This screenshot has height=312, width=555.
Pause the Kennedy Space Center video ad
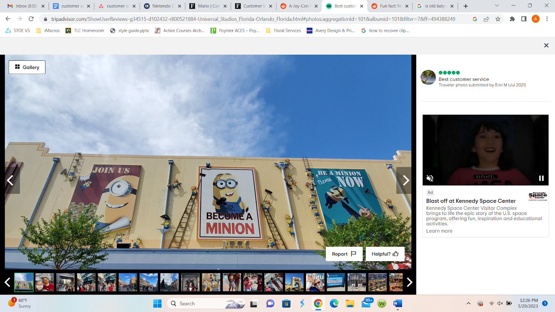click(x=541, y=178)
